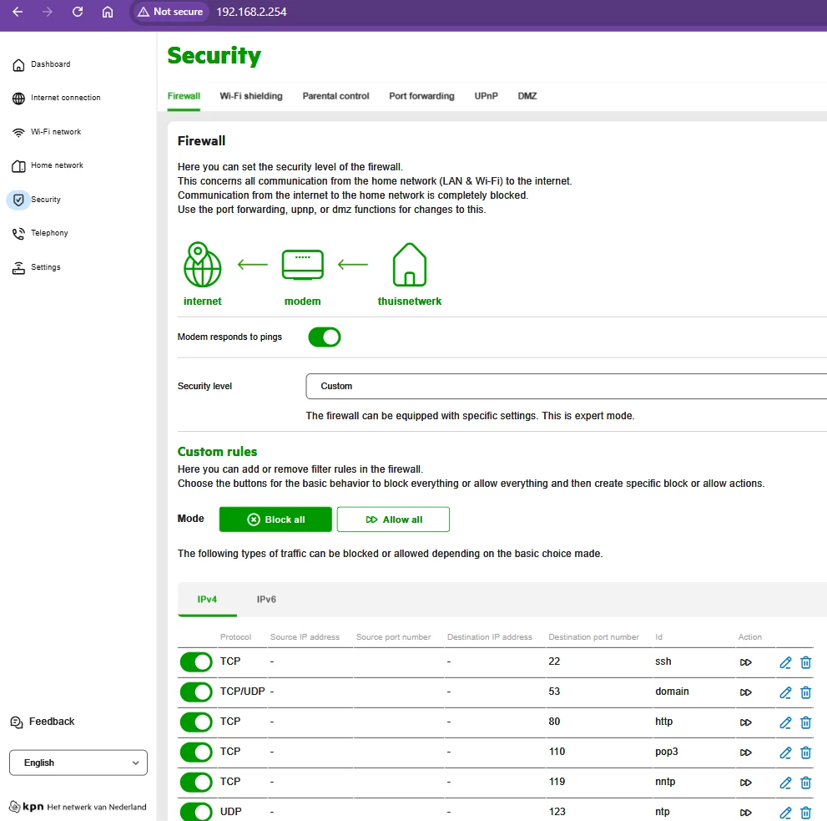The width and height of the screenshot is (827, 821).
Task: Click the browser address bar URL
Action: coord(251,12)
